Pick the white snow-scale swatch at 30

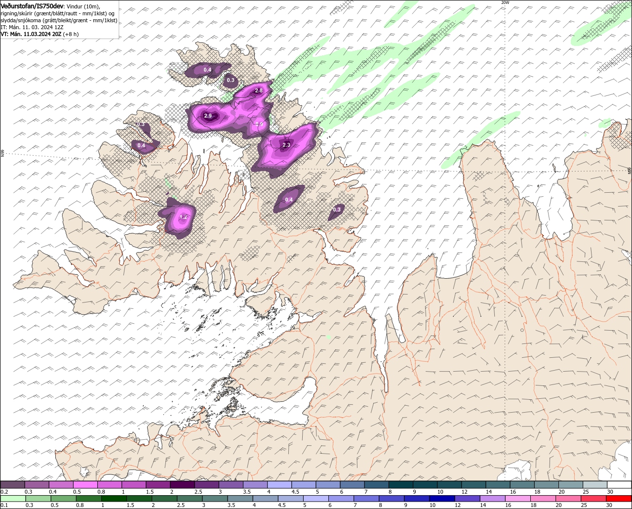(619, 485)
